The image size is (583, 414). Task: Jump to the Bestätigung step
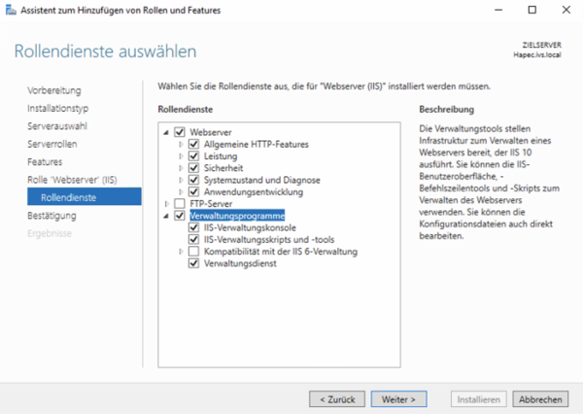51,216
